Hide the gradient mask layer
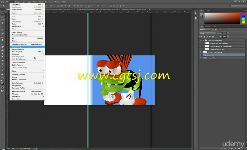 (x=200, y=52)
